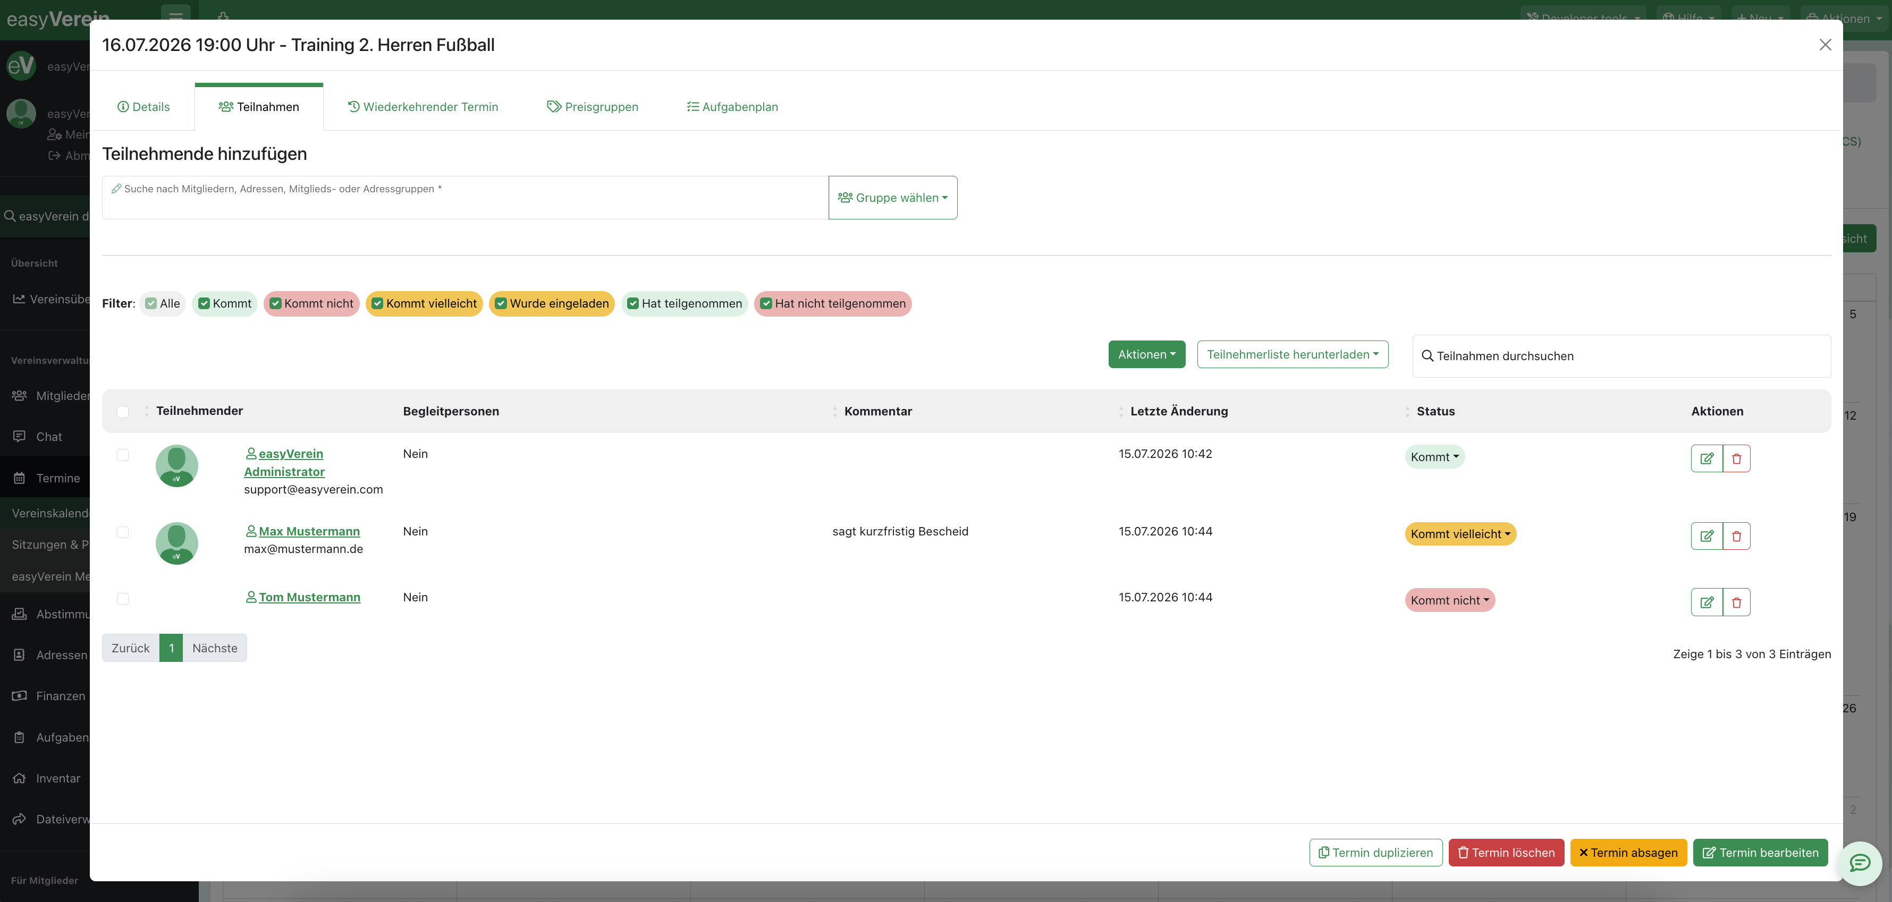Select page 1 in pagination
This screenshot has width=1892, height=902.
[171, 648]
